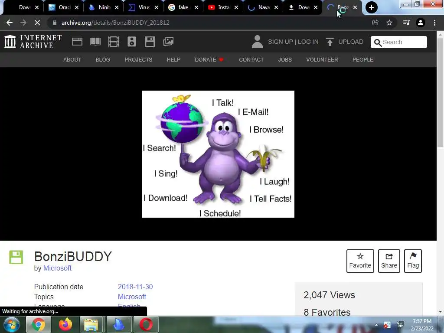Click the Share button
The image size is (444, 333).
click(x=389, y=261)
